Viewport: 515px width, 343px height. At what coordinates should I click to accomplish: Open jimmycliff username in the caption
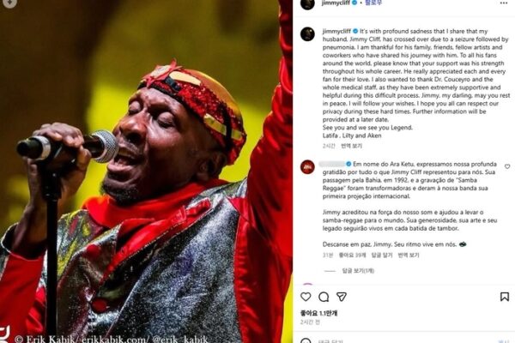tap(336, 31)
